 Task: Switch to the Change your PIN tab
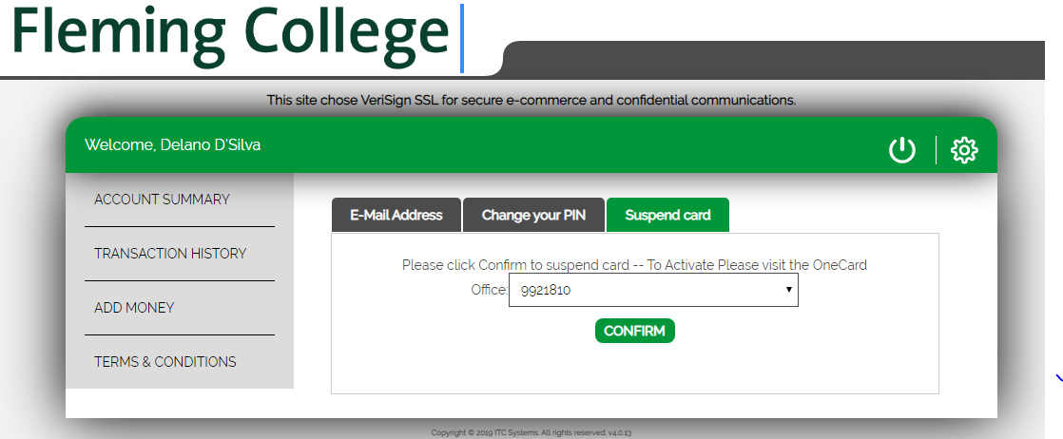click(533, 215)
